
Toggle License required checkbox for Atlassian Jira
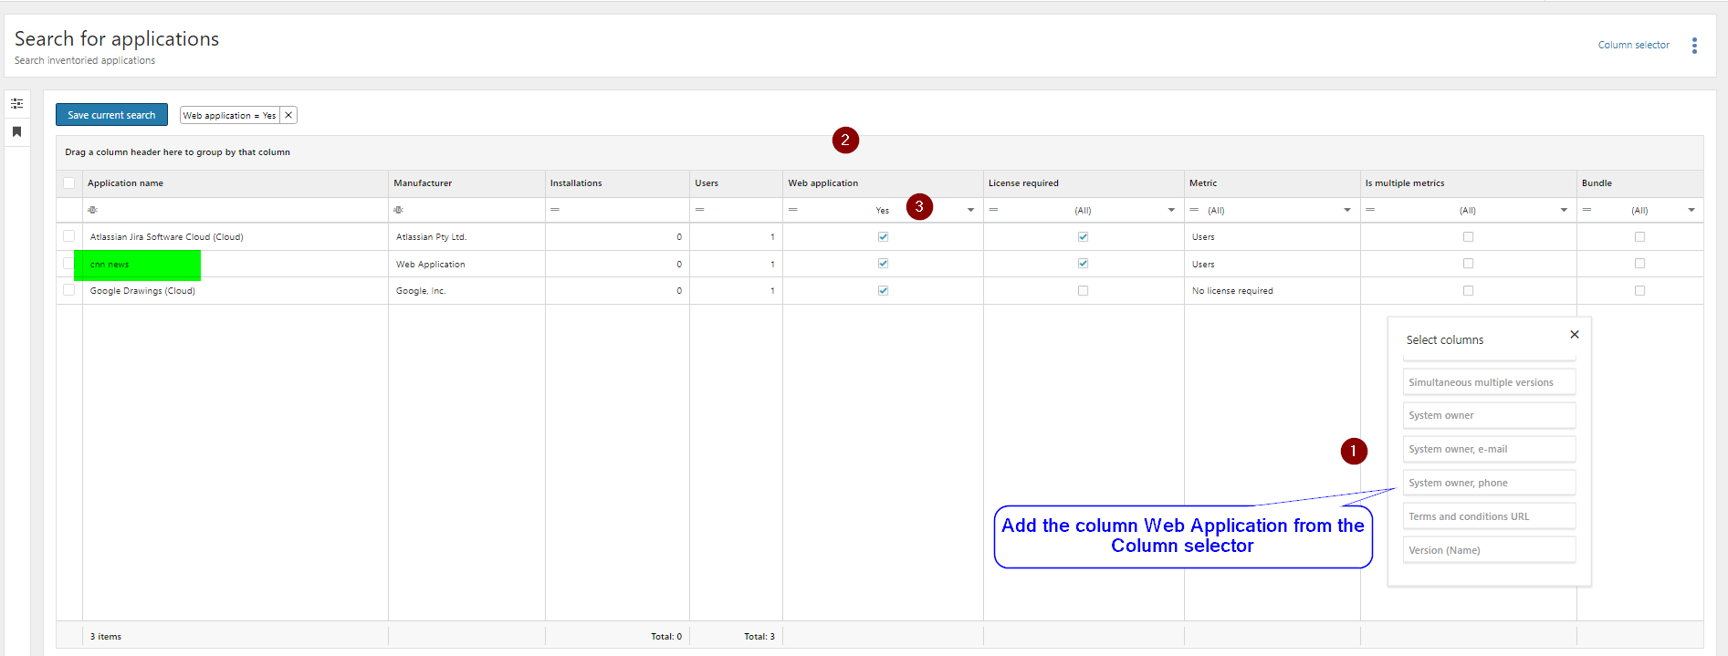[x=1083, y=236]
